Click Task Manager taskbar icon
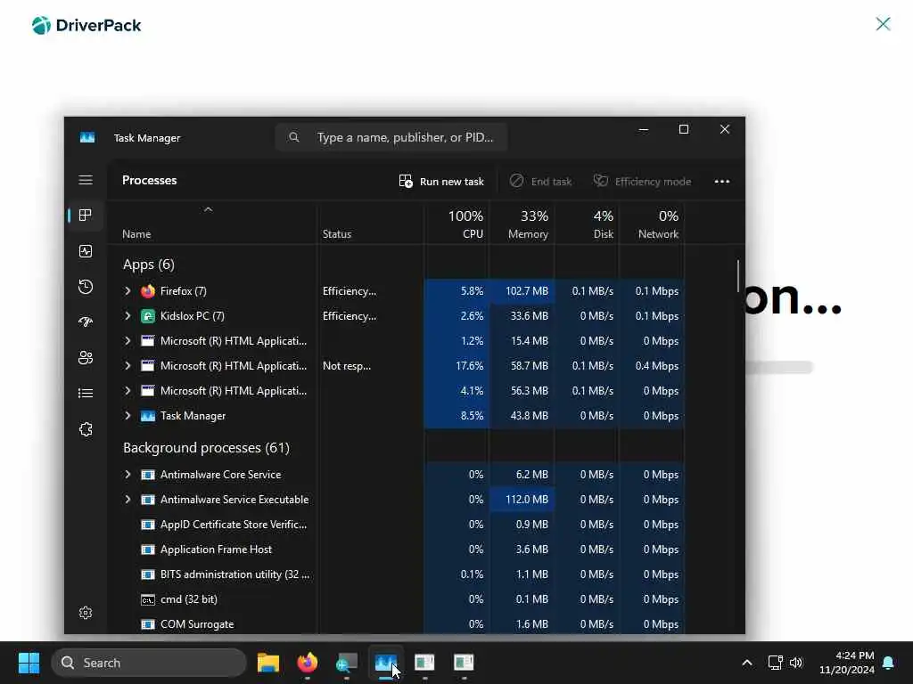This screenshot has height=684, width=913. [x=385, y=663]
